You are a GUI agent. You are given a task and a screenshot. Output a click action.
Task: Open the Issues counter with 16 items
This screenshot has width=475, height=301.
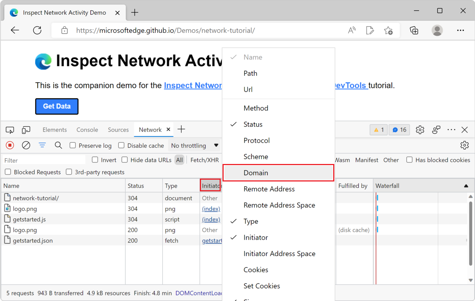click(399, 129)
